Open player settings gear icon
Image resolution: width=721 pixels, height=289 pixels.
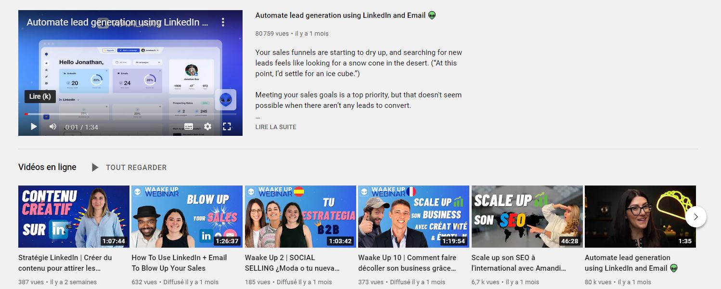[207, 126]
